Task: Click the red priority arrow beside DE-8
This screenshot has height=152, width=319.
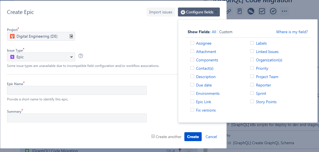Action: point(180,150)
